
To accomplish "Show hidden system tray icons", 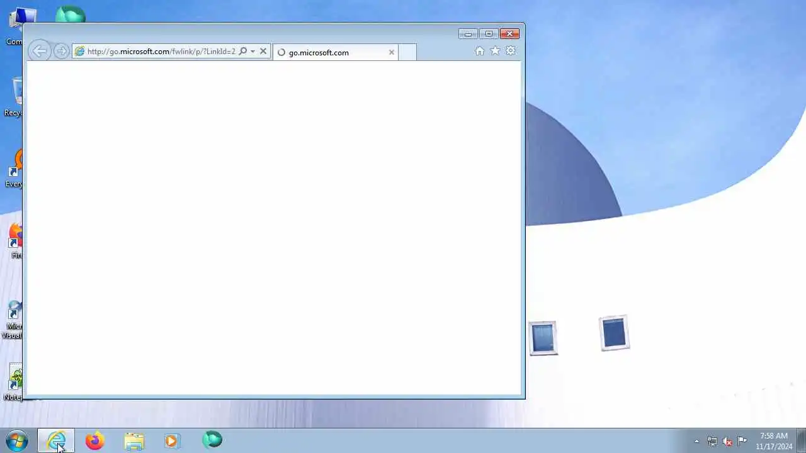I will [696, 441].
